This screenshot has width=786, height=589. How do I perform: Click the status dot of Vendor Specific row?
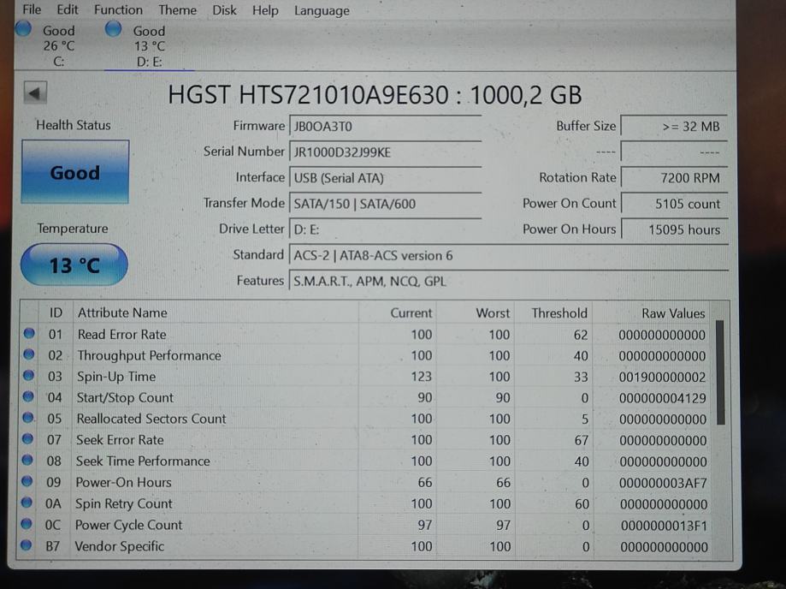click(27, 544)
